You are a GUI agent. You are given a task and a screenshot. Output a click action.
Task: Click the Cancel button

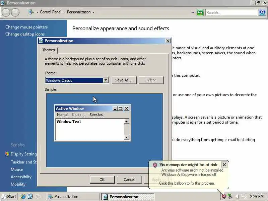point(129,180)
